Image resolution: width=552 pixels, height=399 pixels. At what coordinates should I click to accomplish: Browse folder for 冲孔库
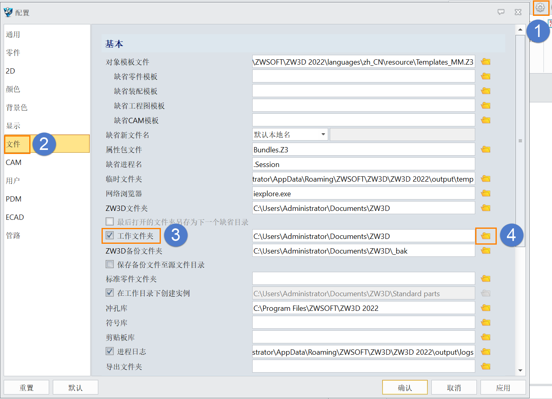(486, 308)
